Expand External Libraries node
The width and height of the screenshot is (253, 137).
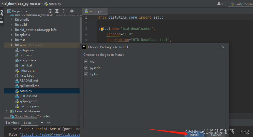7,111
